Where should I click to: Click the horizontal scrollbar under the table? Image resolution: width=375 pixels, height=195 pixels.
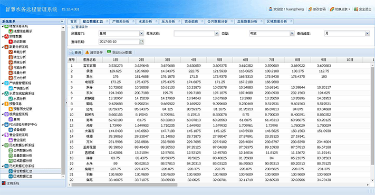[124, 184]
